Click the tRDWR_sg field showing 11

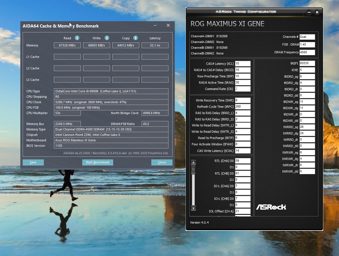(x=307, y=101)
